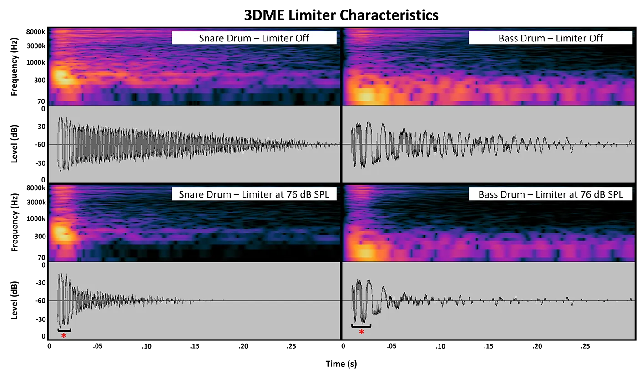Click "70" tick on the 76 dB limiter frequency axis
This screenshot has width=637, height=375.
coord(41,257)
